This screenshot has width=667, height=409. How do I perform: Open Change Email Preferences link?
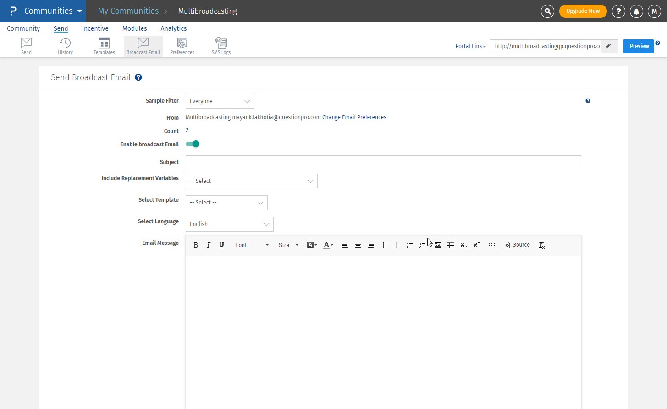(x=354, y=117)
